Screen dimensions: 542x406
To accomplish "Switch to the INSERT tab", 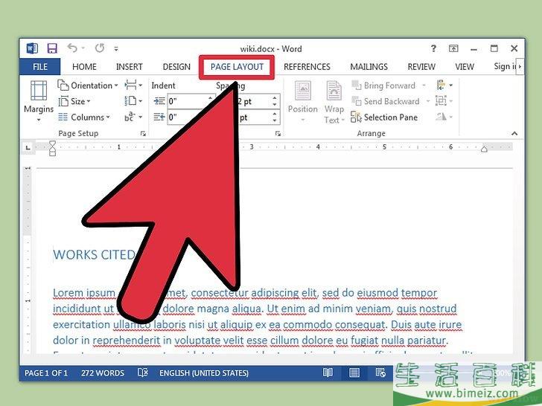I will (130, 67).
